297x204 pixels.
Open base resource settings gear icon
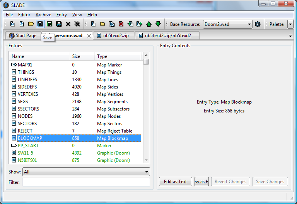coord(258,24)
